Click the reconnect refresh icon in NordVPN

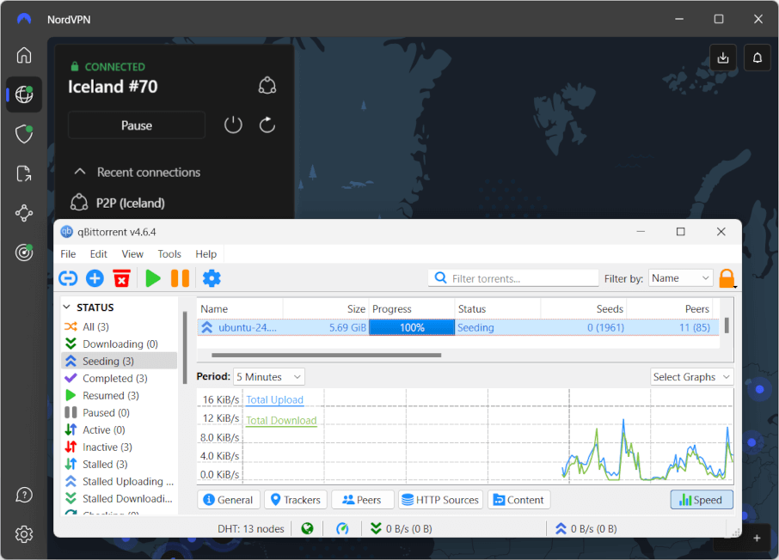[x=267, y=125]
